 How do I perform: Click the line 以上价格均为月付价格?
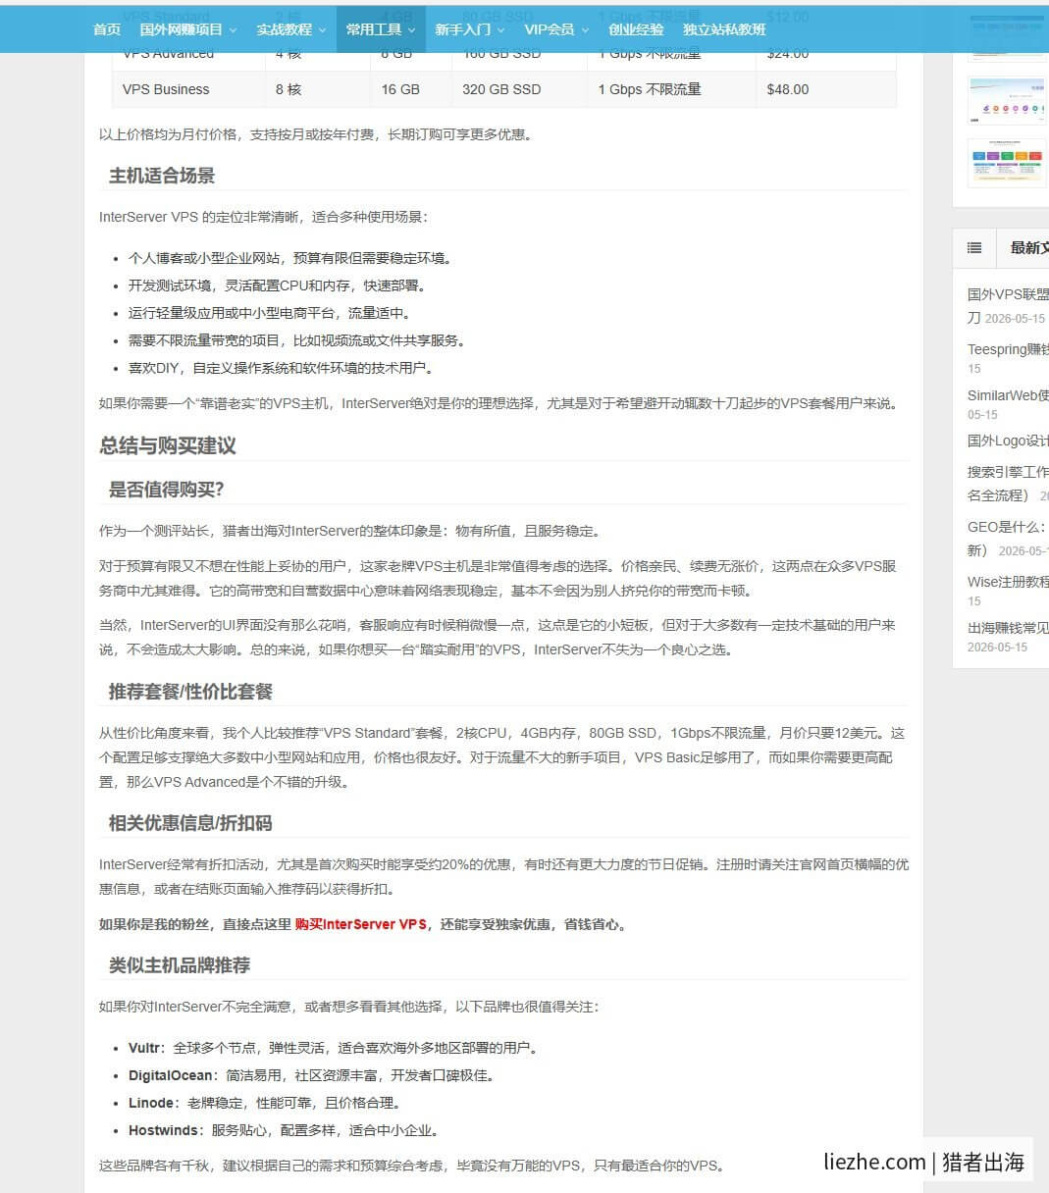tap(316, 134)
